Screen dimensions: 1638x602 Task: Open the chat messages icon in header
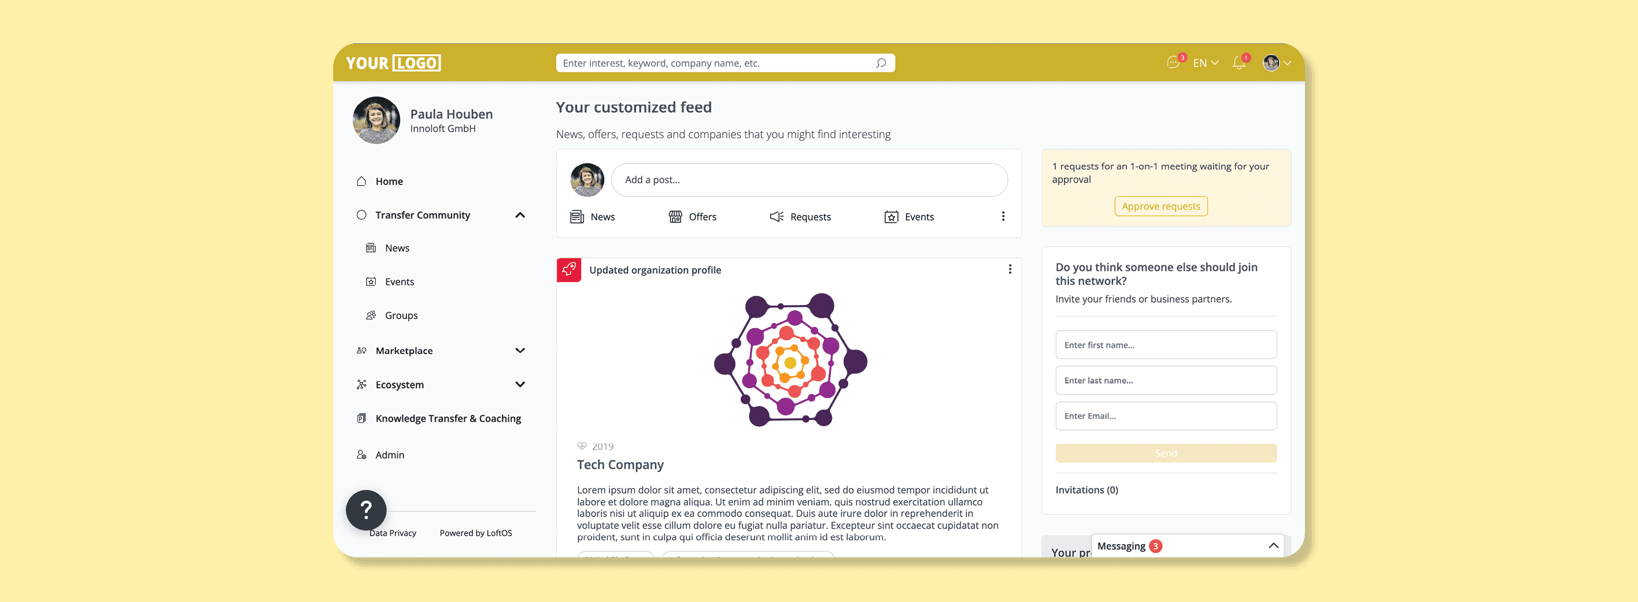click(x=1174, y=62)
